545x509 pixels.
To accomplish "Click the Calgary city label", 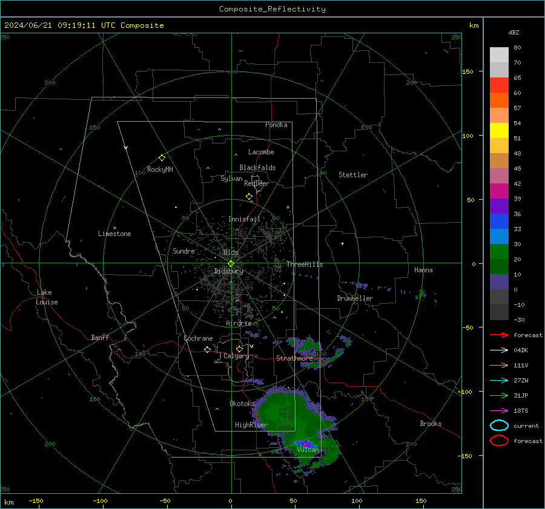I will tap(236, 356).
